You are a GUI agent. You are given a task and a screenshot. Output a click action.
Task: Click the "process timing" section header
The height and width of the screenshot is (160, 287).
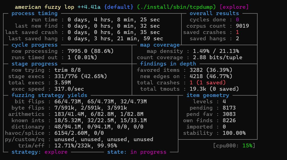35,13
